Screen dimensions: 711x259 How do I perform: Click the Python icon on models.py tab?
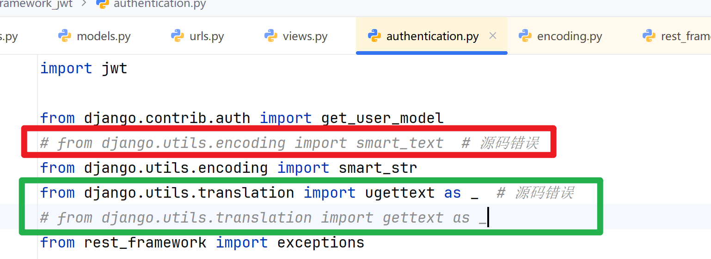[65, 36]
